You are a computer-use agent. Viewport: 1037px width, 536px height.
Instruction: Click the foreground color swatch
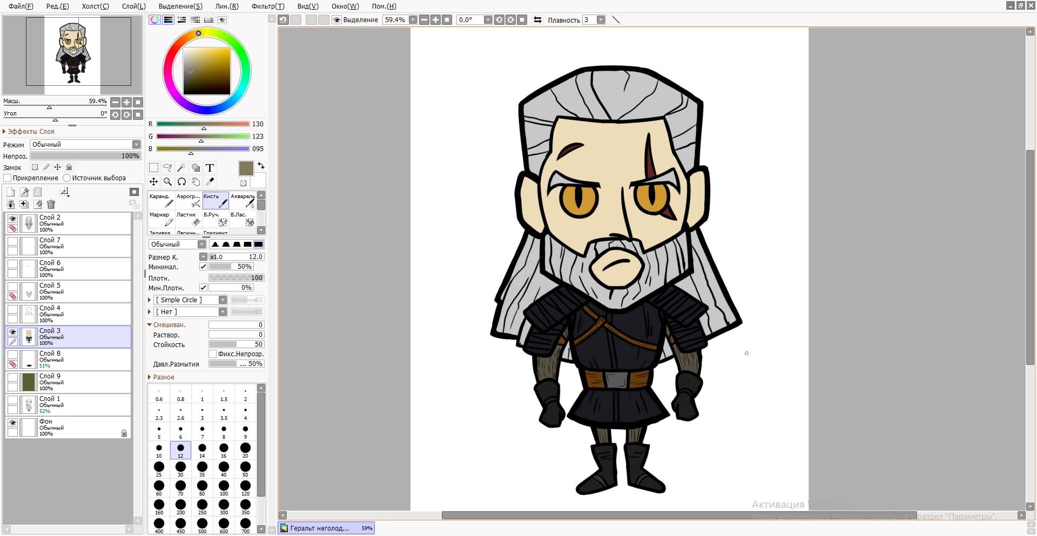tap(246, 168)
